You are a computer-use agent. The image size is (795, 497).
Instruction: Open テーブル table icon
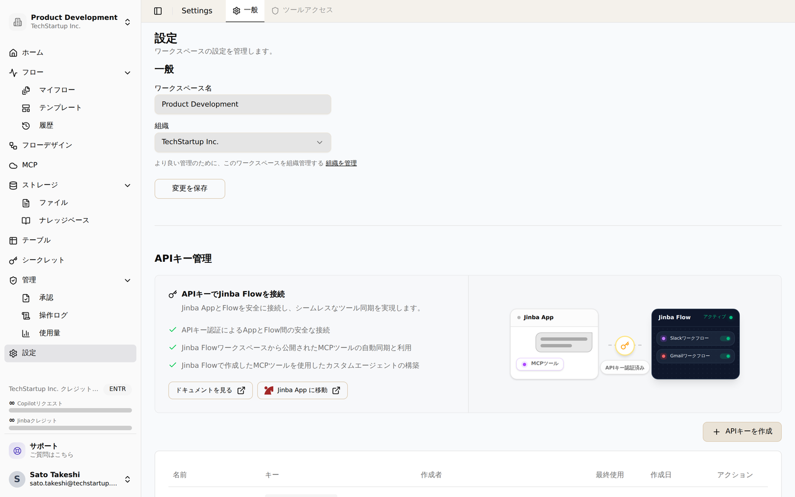coord(13,241)
